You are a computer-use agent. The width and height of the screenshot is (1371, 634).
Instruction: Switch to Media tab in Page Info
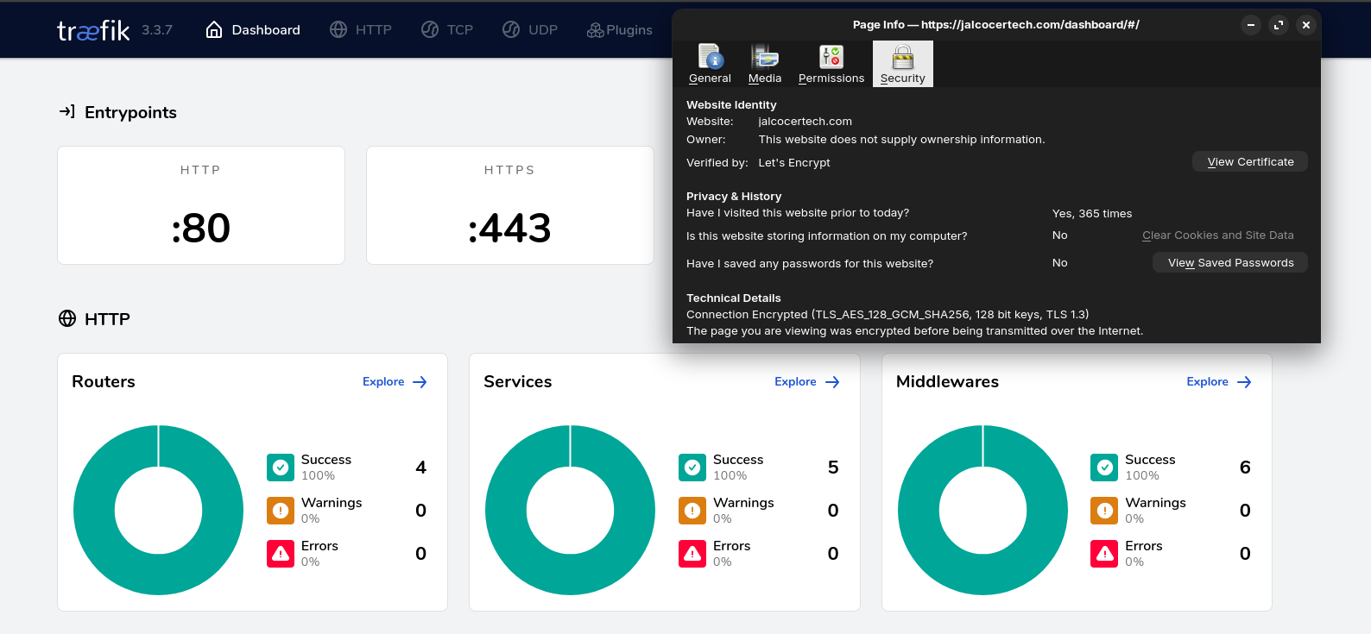click(765, 64)
